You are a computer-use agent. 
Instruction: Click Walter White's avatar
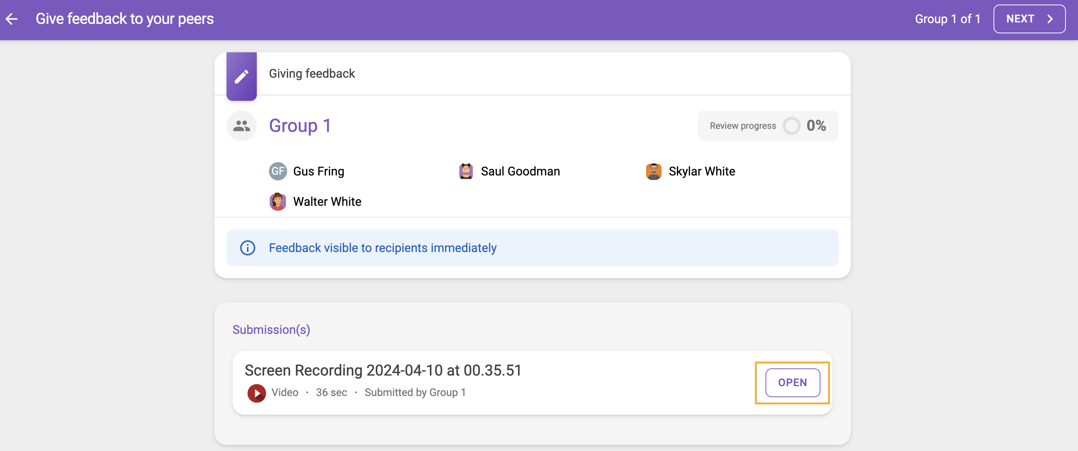278,201
